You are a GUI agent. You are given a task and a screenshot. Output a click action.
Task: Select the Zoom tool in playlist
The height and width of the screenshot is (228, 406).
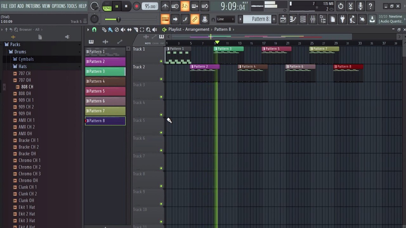pos(148,29)
